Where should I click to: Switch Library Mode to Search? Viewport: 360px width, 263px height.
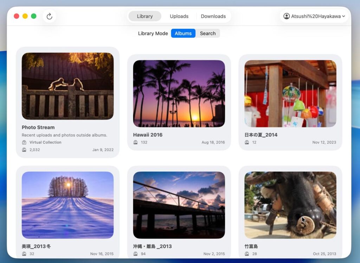208,33
